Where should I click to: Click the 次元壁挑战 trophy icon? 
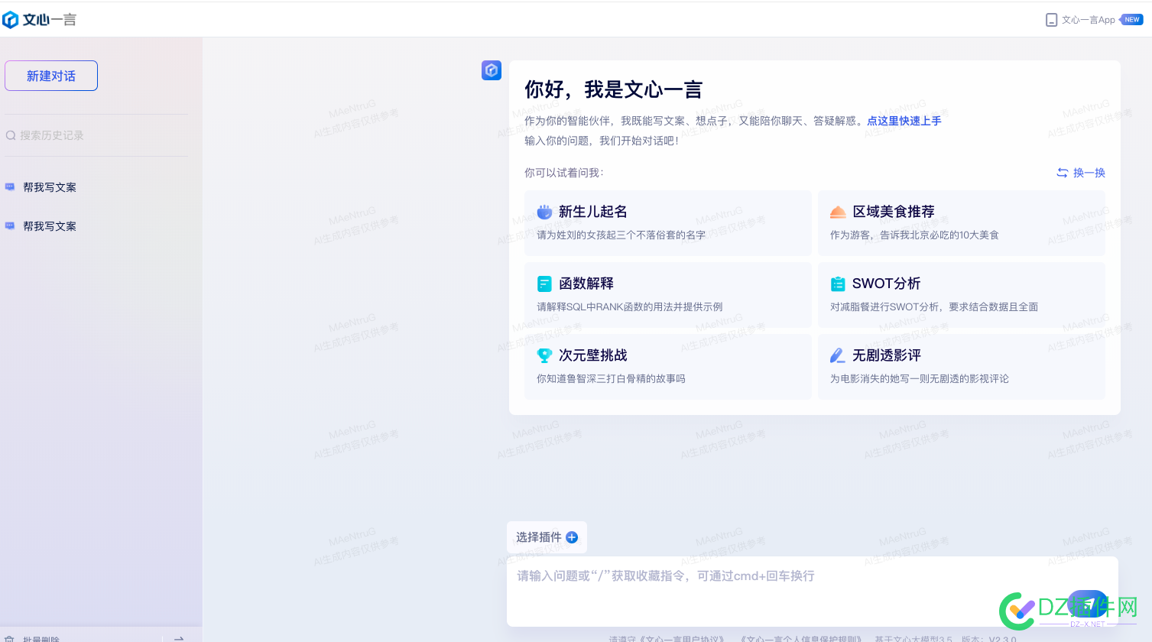point(544,355)
